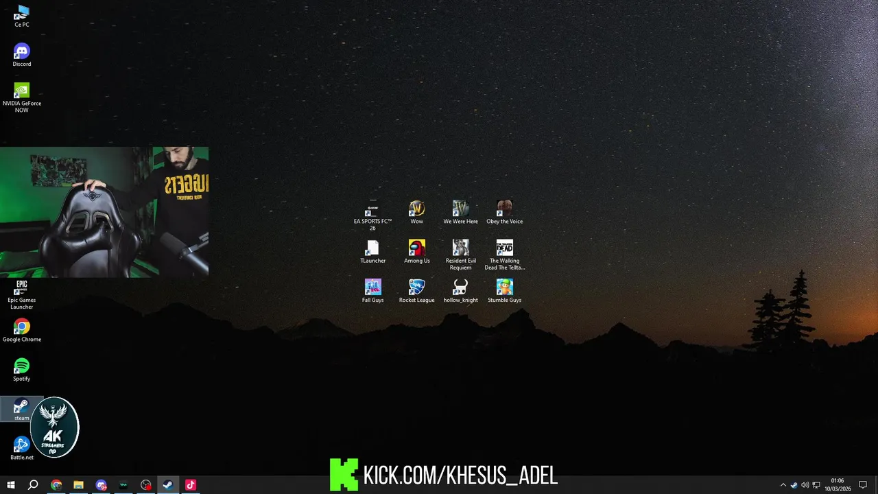The image size is (878, 494).
Task: Select The Walking Dead Telltale shortcut
Action: [x=504, y=255]
